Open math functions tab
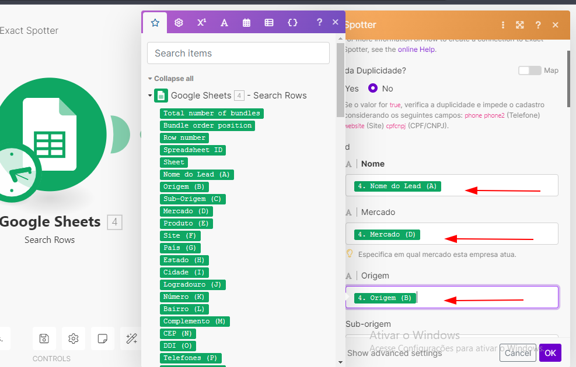The image size is (576, 367). [x=201, y=23]
